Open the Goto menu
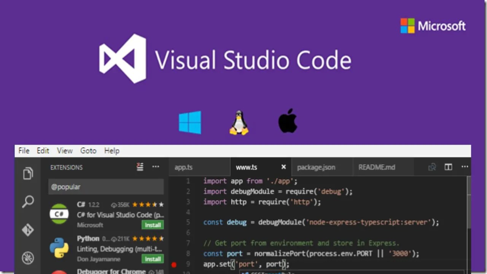The width and height of the screenshot is (487, 274). click(88, 151)
